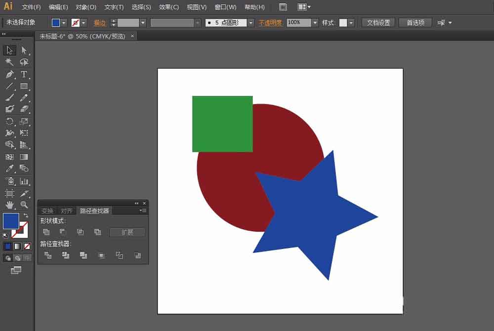Pick the Rectangle tool

pyautogui.click(x=24, y=86)
